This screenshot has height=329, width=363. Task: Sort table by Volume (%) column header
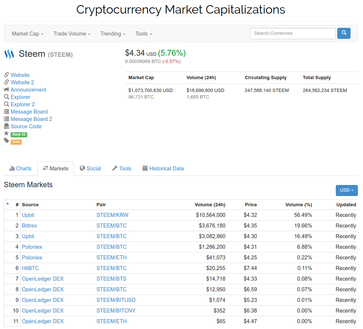click(x=299, y=205)
